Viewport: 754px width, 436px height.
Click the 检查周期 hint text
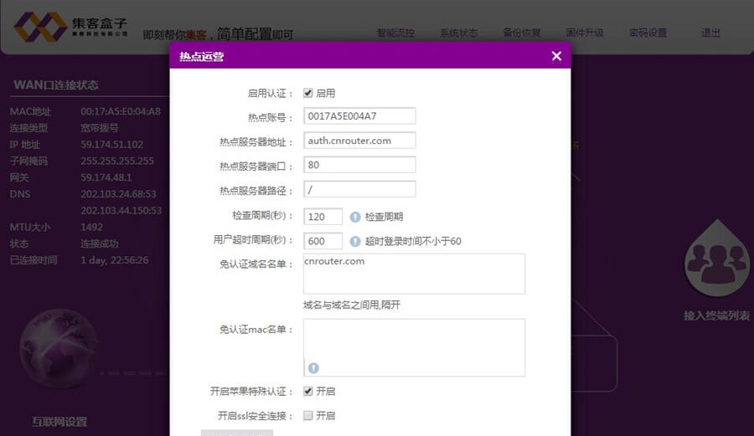pyautogui.click(x=384, y=217)
